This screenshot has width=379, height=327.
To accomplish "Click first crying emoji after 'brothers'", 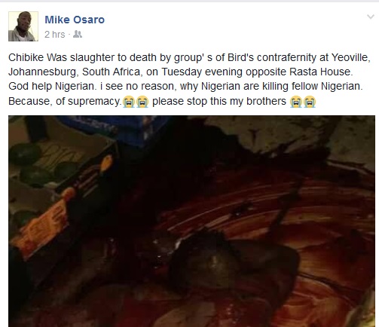I will pyautogui.click(x=295, y=102).
